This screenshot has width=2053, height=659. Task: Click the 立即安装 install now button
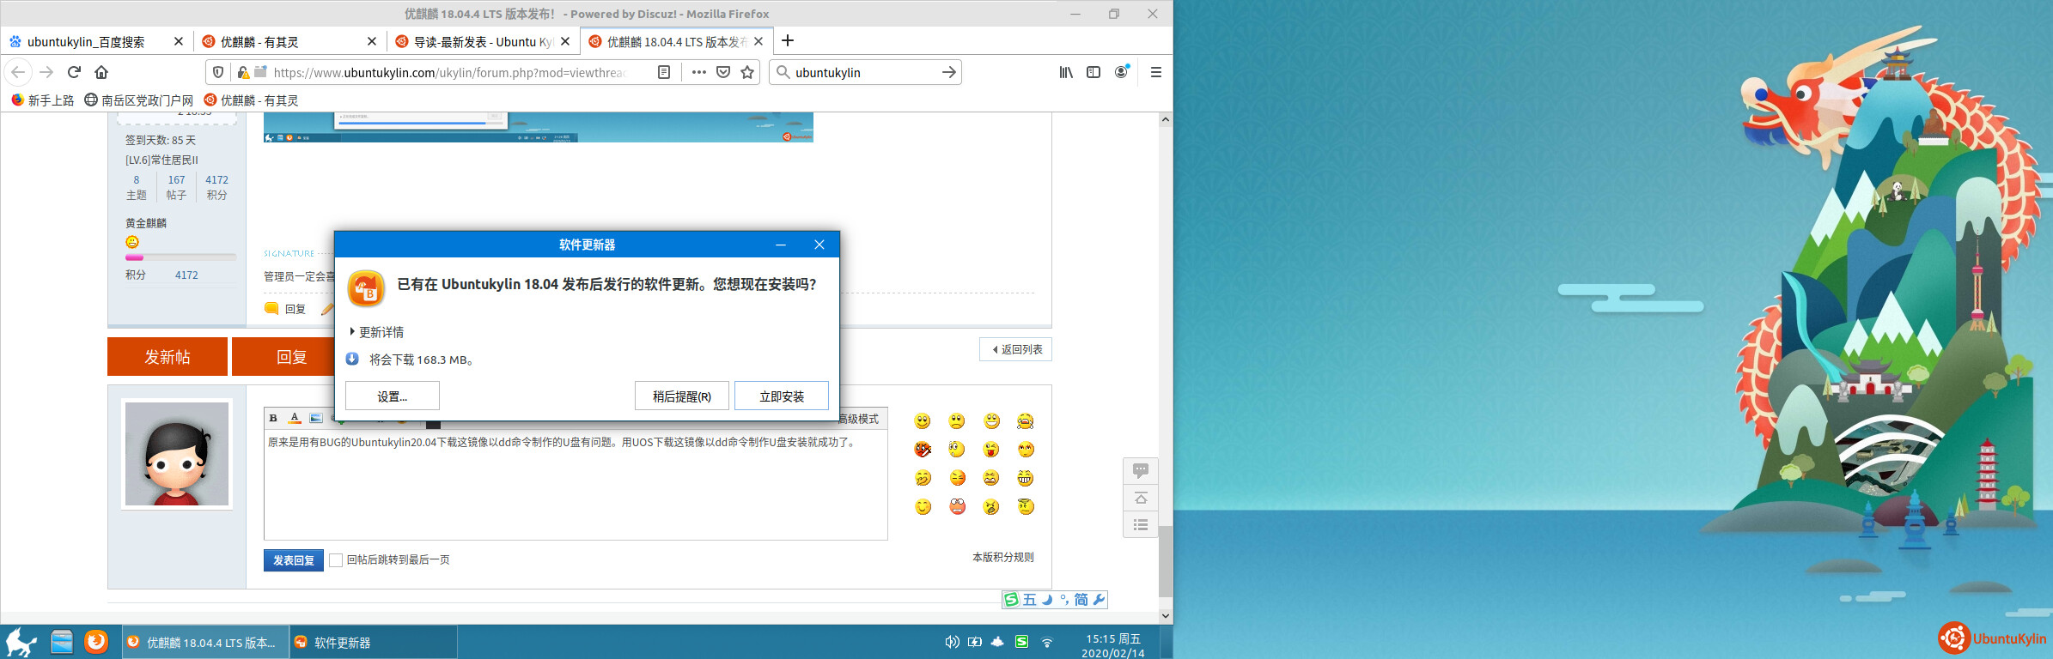pos(781,396)
